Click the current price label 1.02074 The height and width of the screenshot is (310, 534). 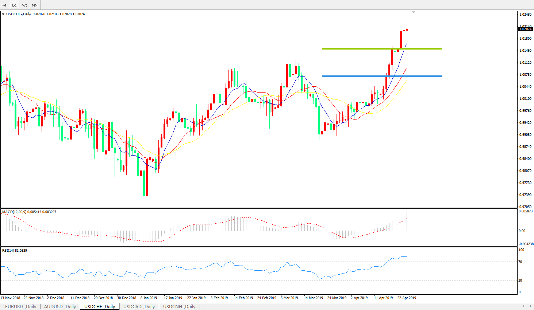[525, 29]
